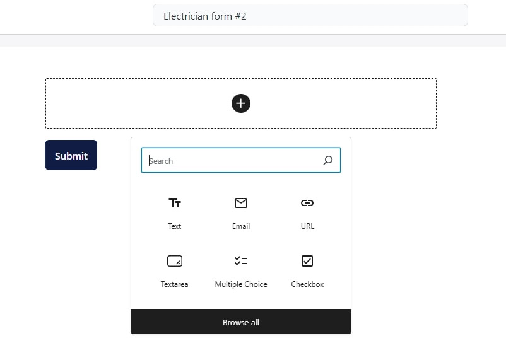Insert a Text field block

[x=175, y=213]
